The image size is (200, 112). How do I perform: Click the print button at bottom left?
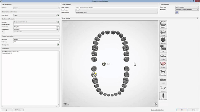click(6, 110)
